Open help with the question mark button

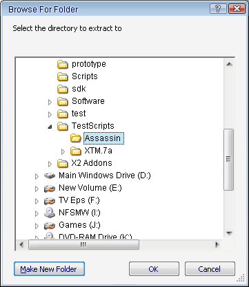click(218, 9)
